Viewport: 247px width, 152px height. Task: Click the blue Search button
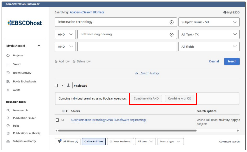(232, 61)
